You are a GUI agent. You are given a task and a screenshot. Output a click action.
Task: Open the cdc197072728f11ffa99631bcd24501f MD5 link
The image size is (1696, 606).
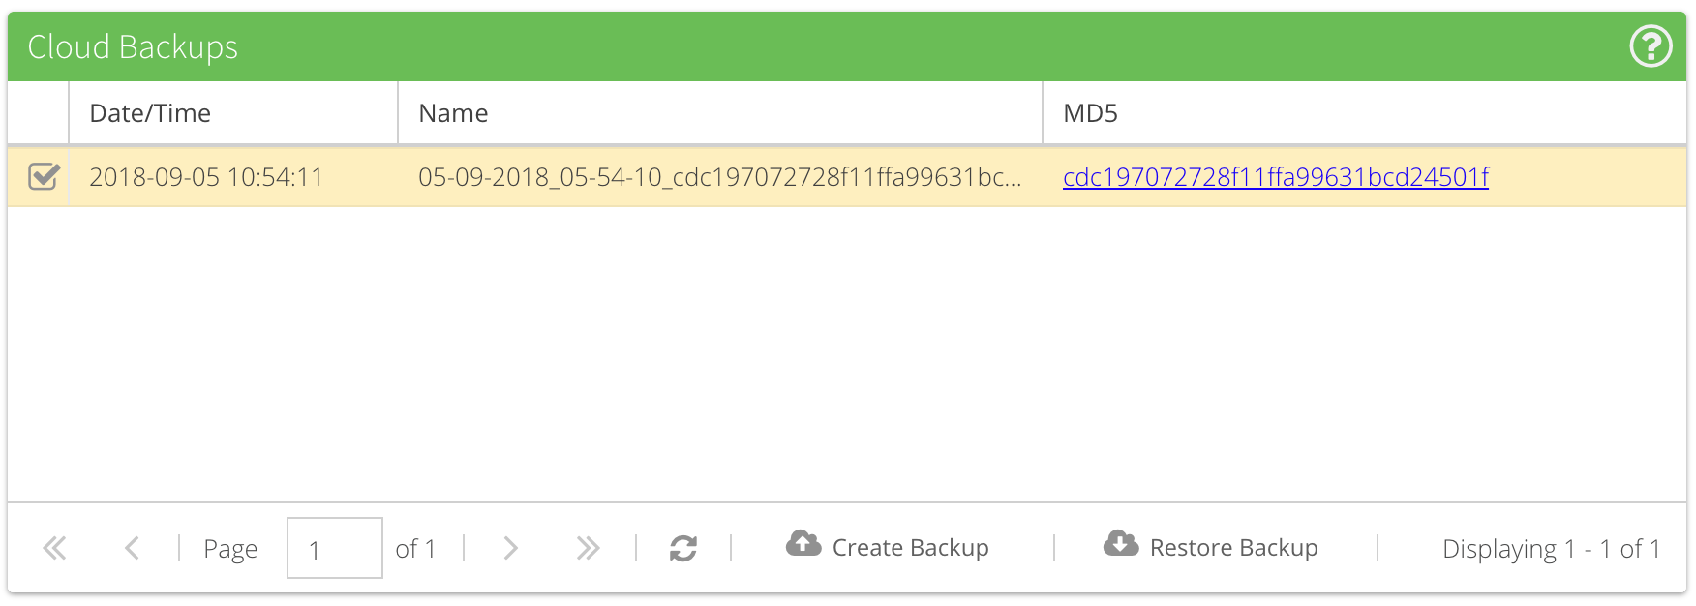[1275, 177]
